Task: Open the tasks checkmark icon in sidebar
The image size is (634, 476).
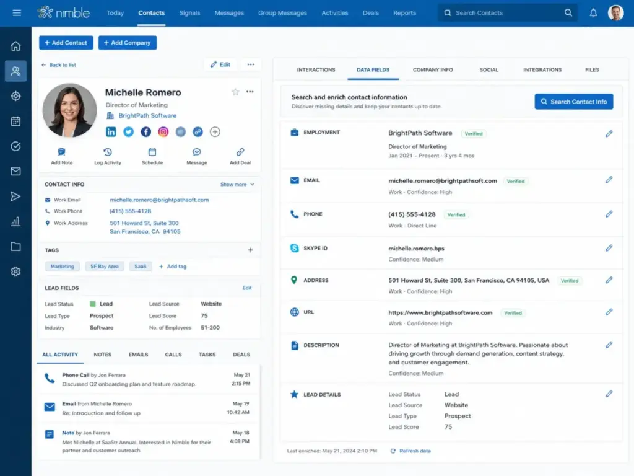Action: point(15,146)
